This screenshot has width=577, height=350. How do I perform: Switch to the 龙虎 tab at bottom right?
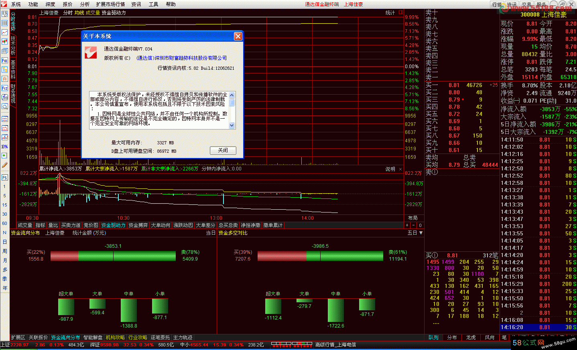coord(471,338)
